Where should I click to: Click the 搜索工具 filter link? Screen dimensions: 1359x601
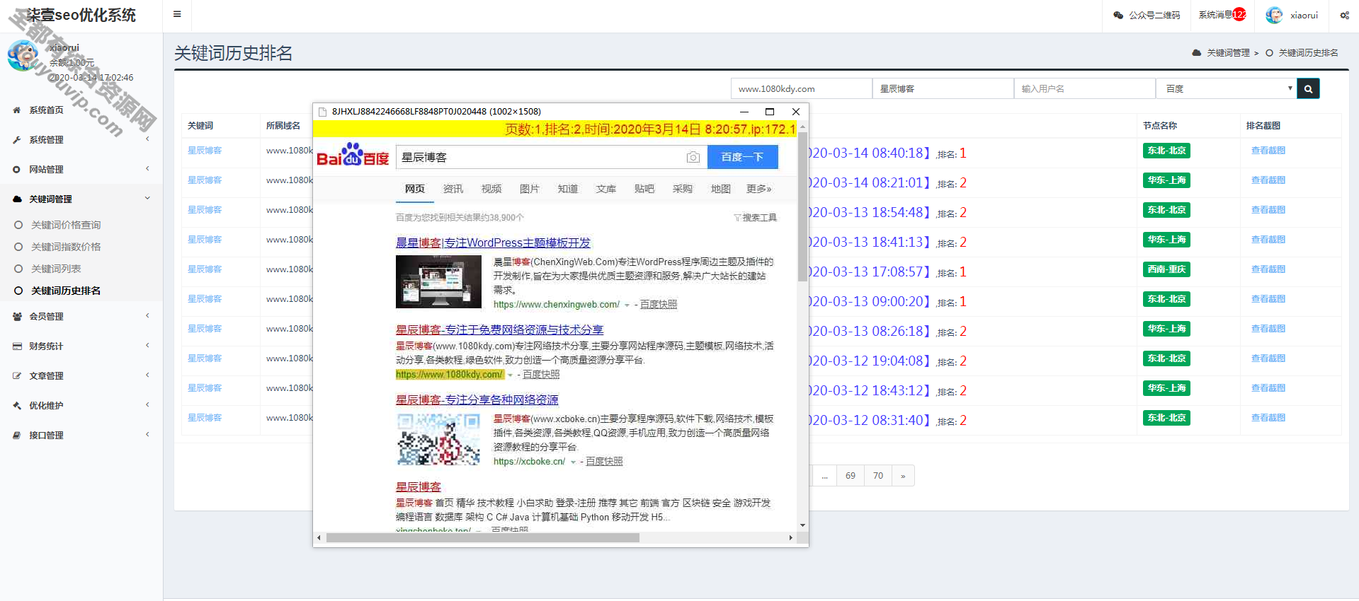tap(756, 217)
